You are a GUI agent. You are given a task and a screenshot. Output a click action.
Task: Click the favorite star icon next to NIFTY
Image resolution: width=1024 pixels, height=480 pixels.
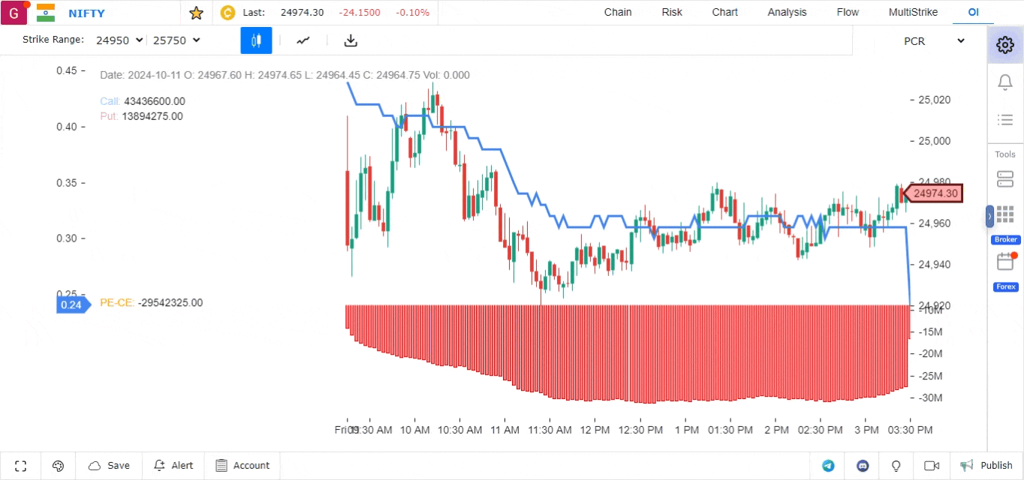click(196, 13)
